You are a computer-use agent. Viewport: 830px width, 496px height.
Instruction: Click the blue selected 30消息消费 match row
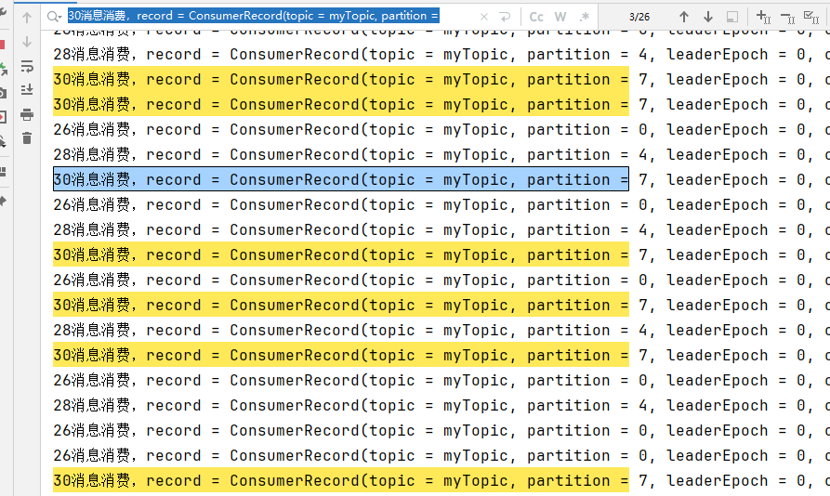tap(341, 179)
